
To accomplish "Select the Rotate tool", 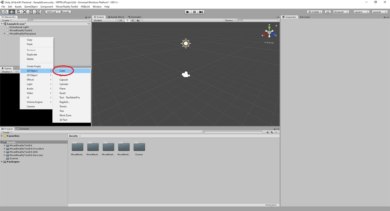I will 18,12.
